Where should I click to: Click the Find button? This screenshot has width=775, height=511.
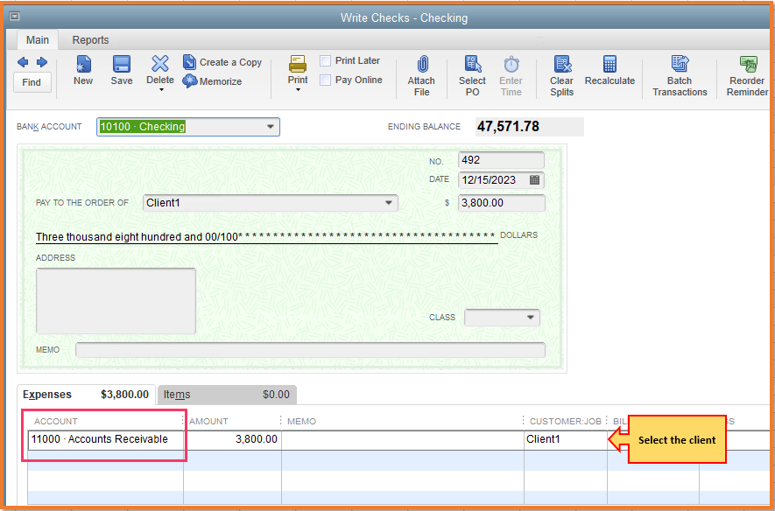[x=32, y=82]
